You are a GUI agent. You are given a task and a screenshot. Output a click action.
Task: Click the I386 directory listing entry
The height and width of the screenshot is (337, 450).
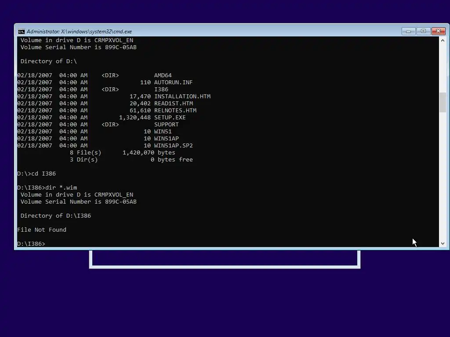coord(161,90)
